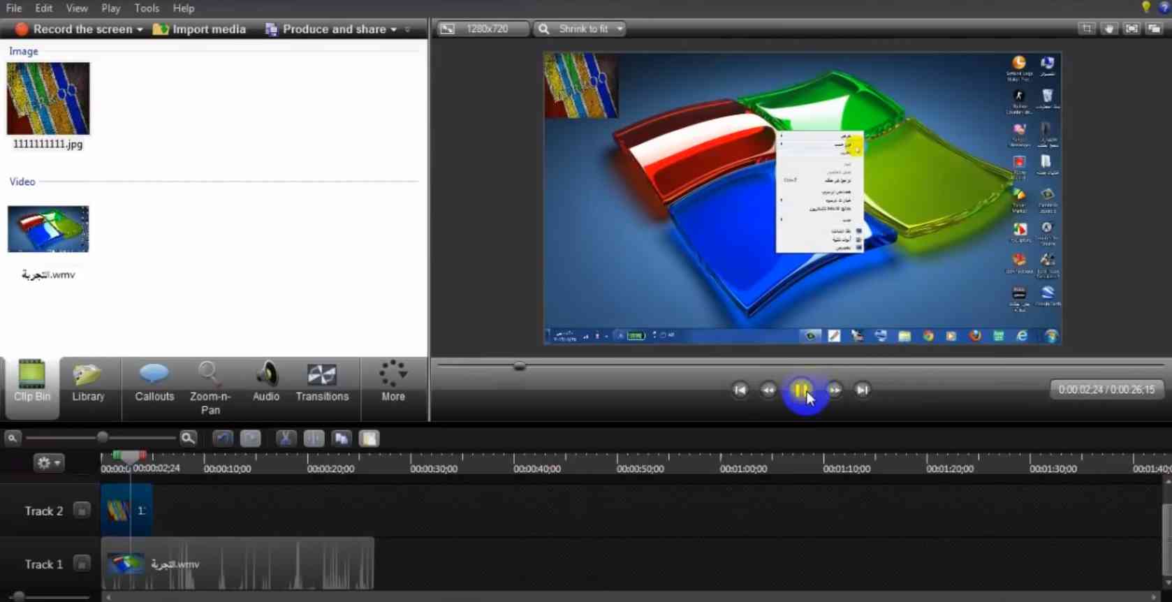Select the .wmv video clip on Track 1
This screenshot has width=1172, height=602.
[x=238, y=564]
